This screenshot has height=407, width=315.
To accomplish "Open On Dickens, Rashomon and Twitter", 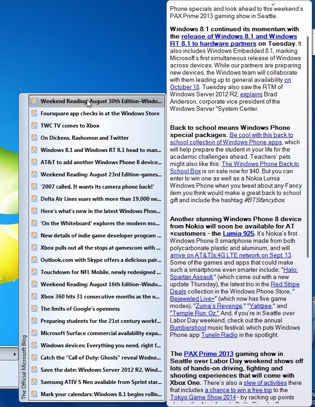I will 97,137.
